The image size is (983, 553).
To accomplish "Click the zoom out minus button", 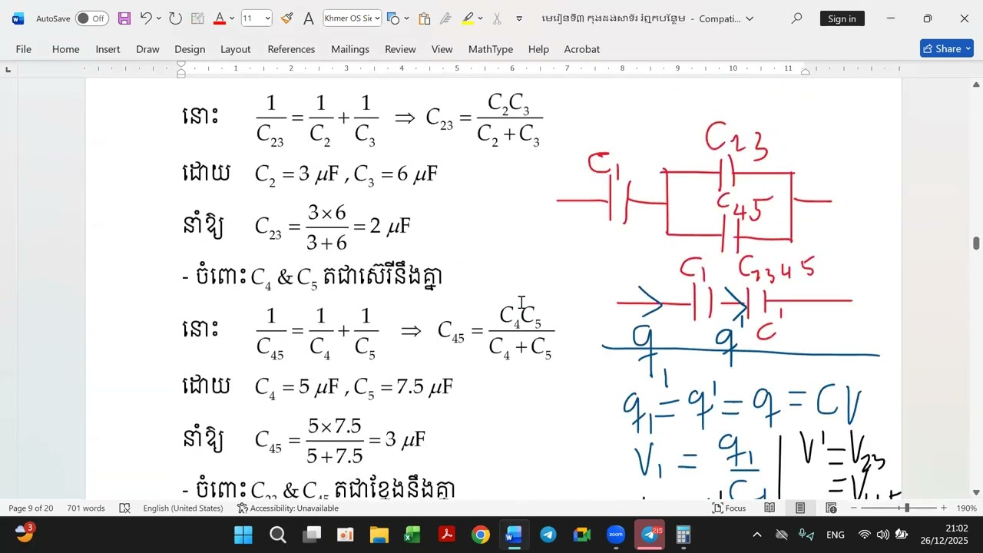I will click(854, 508).
